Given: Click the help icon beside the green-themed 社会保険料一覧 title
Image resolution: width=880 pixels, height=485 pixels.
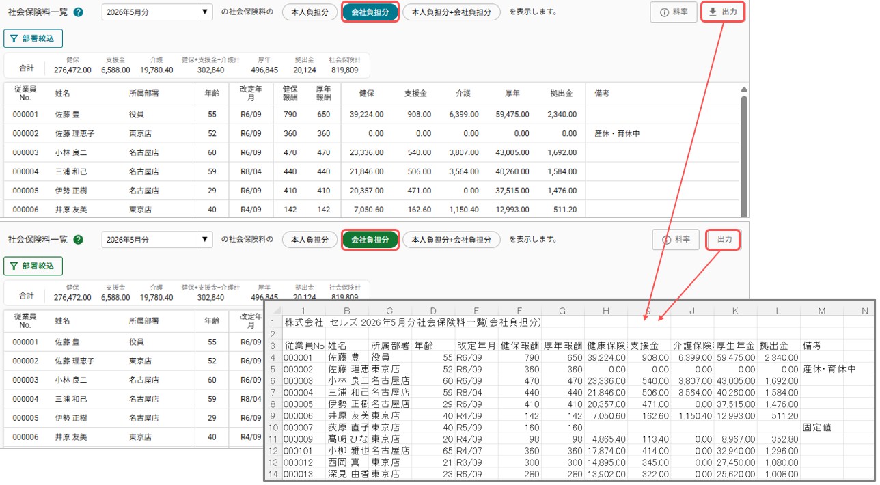Looking at the screenshot, I should [x=79, y=240].
